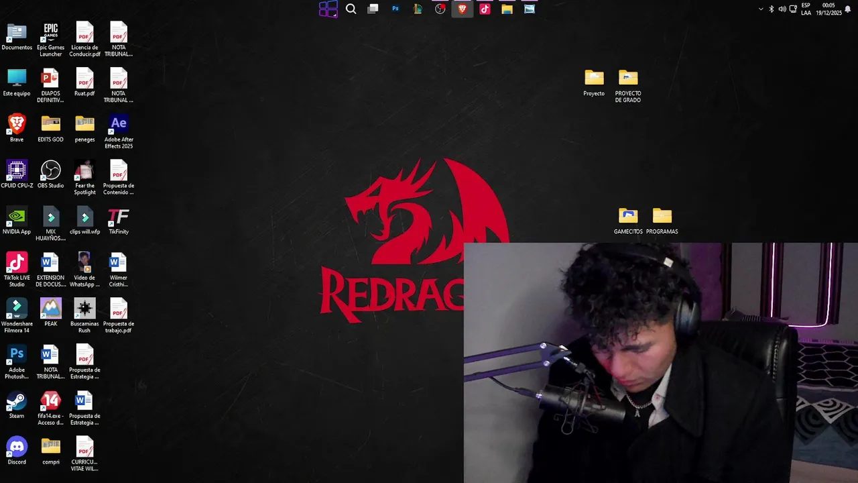
Task: Select the Proyecto folder
Action: pos(594,83)
